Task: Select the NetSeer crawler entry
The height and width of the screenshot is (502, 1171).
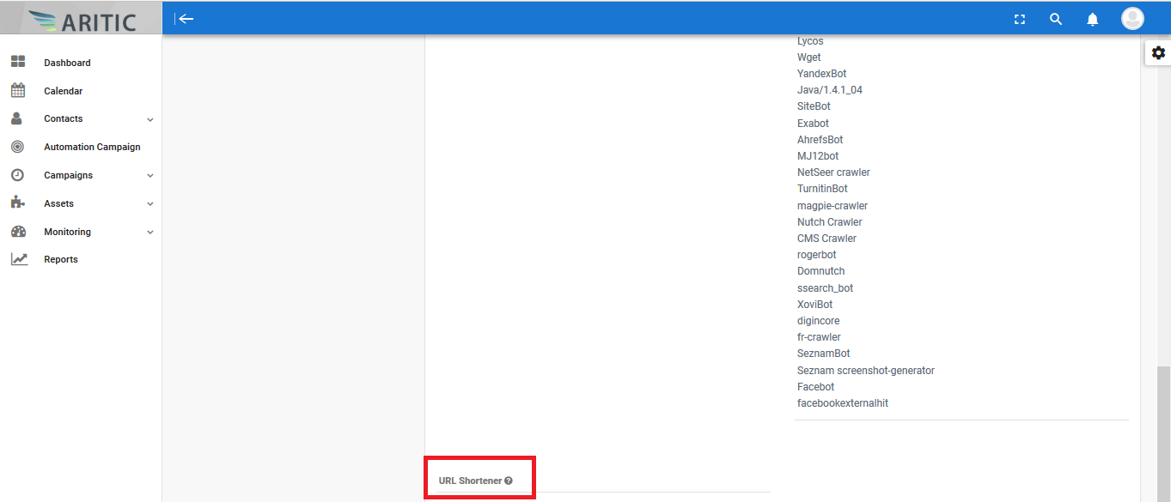Action: click(x=833, y=172)
